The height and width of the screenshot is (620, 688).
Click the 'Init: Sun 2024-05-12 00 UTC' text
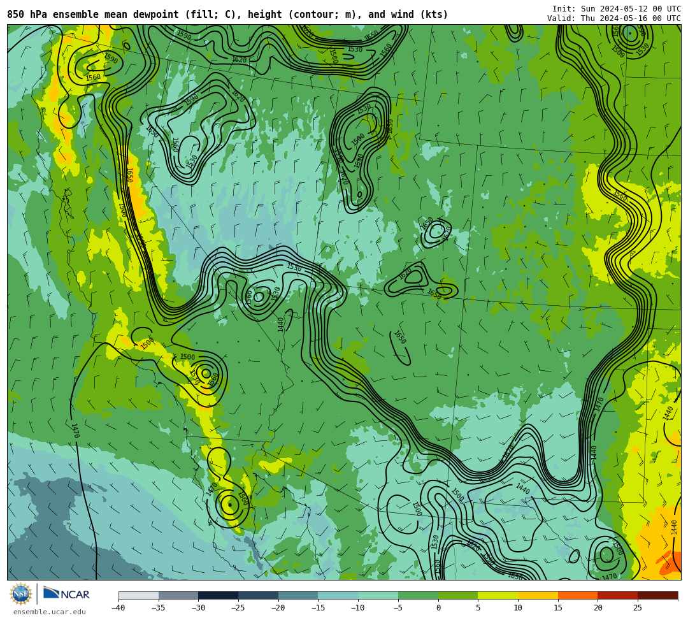pyautogui.click(x=617, y=9)
